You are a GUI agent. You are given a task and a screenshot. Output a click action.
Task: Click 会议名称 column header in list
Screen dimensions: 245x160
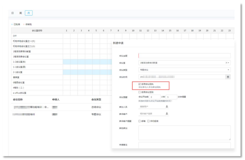coord(18,100)
